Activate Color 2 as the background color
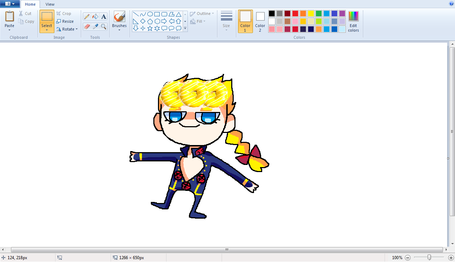This screenshot has height=262, width=455. [260, 21]
